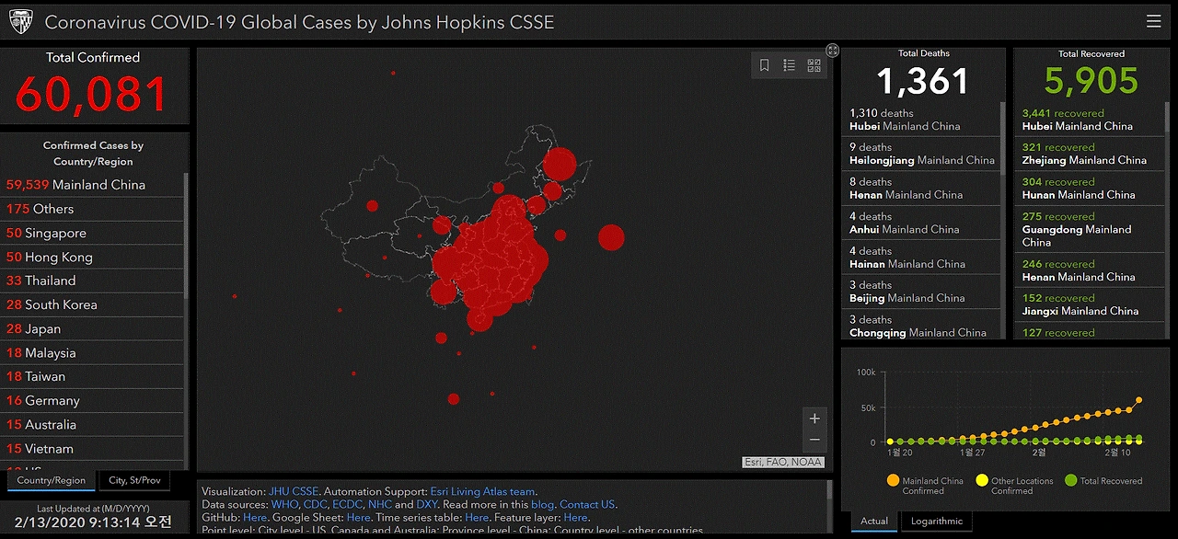Open the WHO data source link
This screenshot has width=1178, height=539.
(283, 504)
